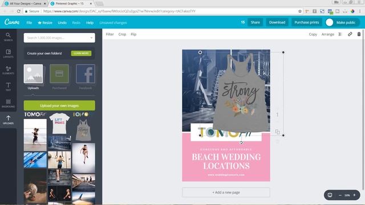Expand the search box dropdown arrow

tap(91, 38)
